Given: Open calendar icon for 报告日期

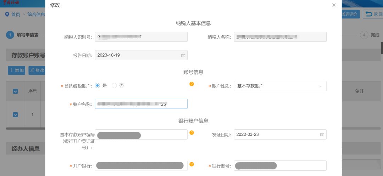Looking at the screenshot, I should 183,55.
